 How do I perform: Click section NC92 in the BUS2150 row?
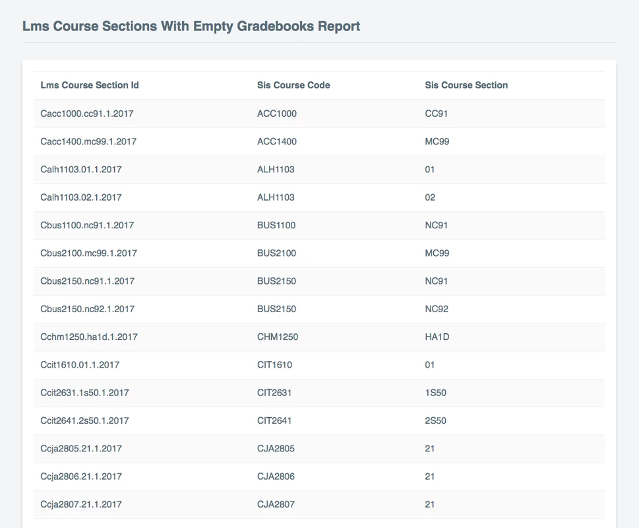click(437, 309)
